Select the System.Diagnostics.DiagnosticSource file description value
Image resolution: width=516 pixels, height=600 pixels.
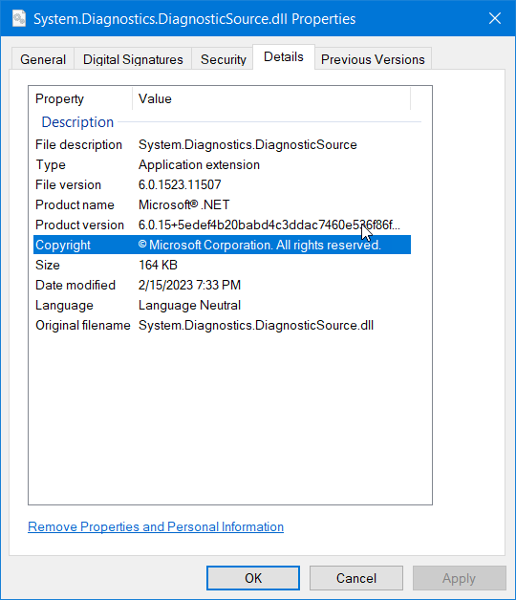pyautogui.click(x=247, y=144)
